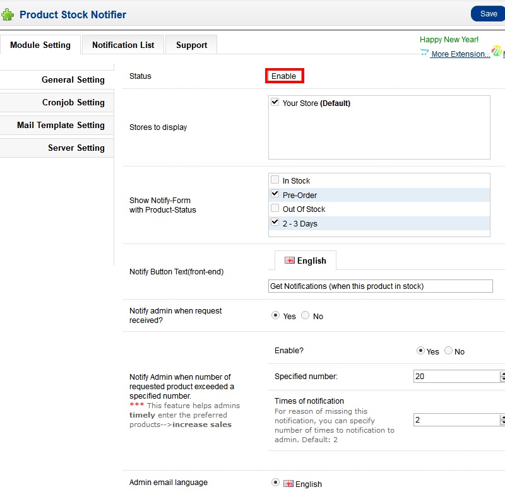Click the Save button
This screenshot has height=492, width=505.
pyautogui.click(x=488, y=14)
